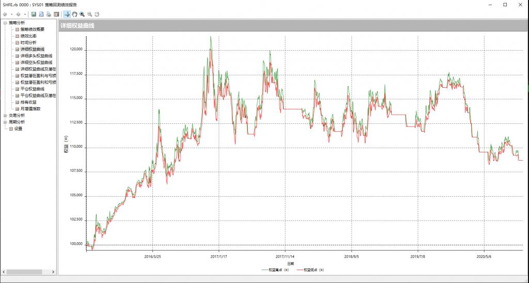Click the tree panel horizontal scrollbar thumb
529x283 pixels.
coord(24,272)
